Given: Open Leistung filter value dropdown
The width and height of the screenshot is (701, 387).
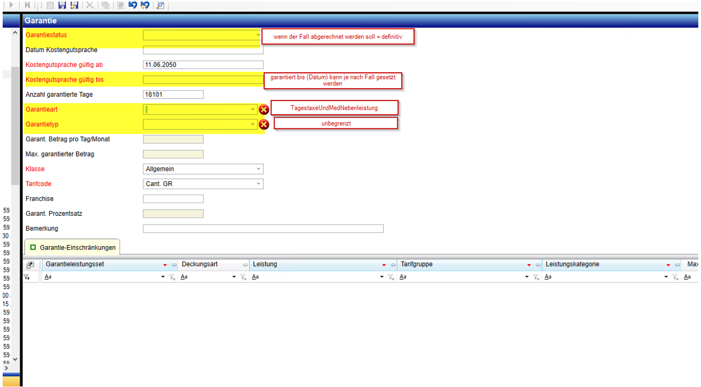Looking at the screenshot, I should pyautogui.click(x=381, y=277).
